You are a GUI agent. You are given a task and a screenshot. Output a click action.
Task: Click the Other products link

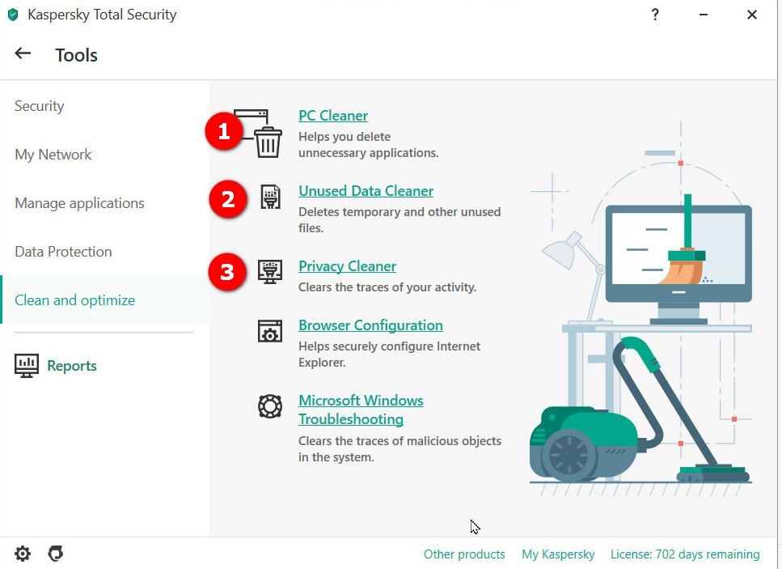(464, 554)
